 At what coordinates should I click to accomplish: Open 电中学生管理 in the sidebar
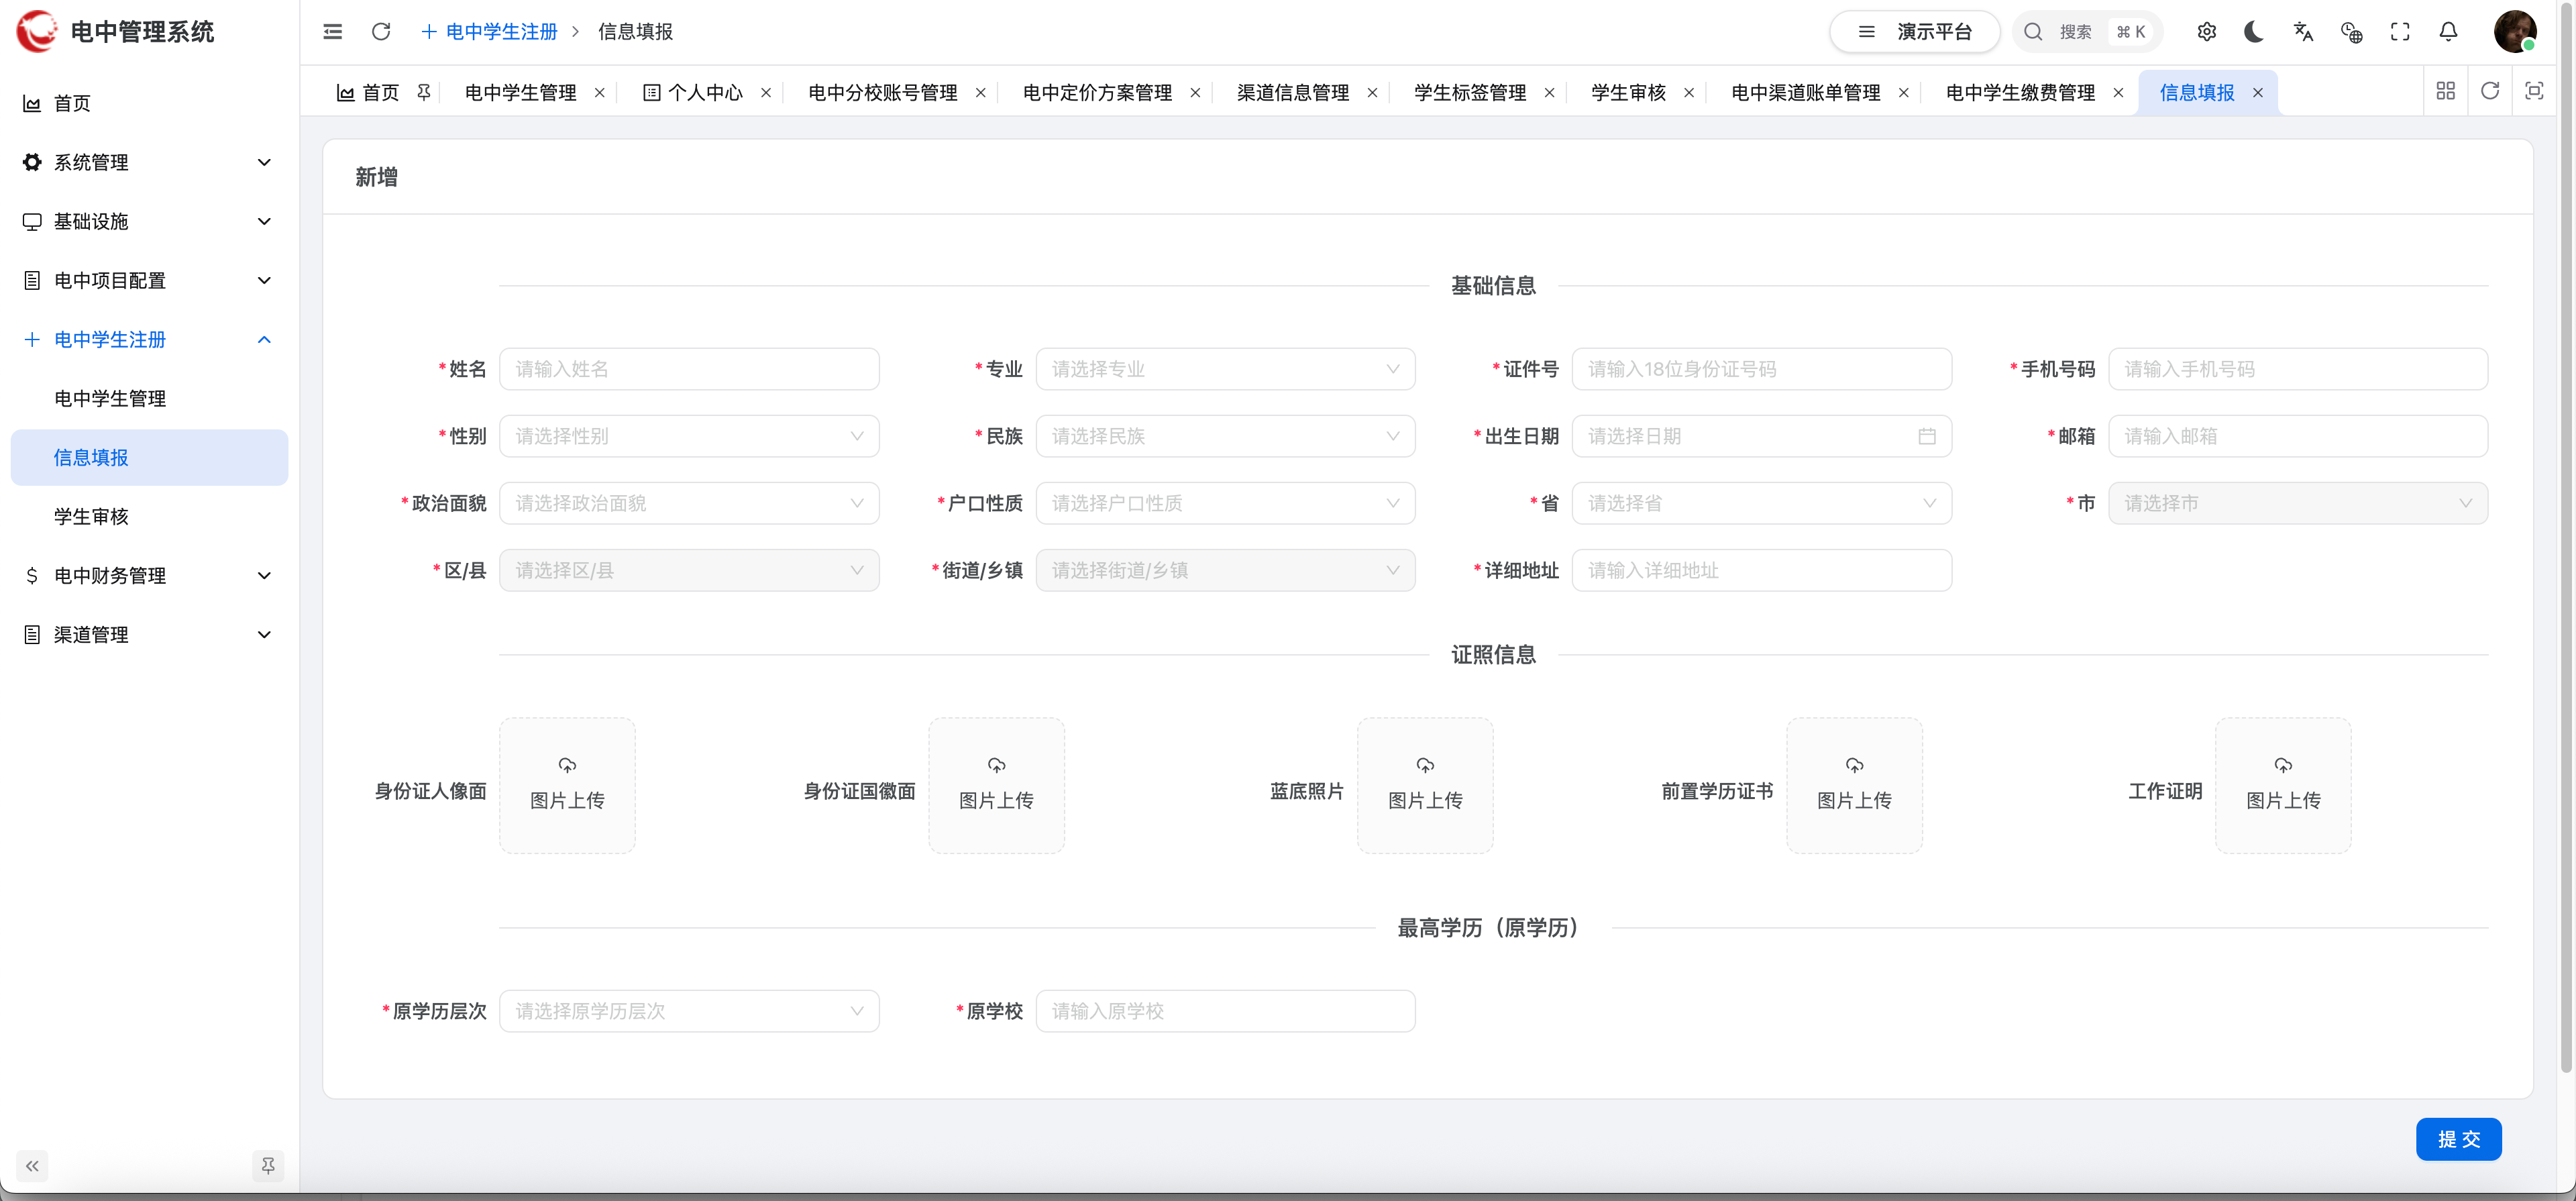click(x=110, y=398)
